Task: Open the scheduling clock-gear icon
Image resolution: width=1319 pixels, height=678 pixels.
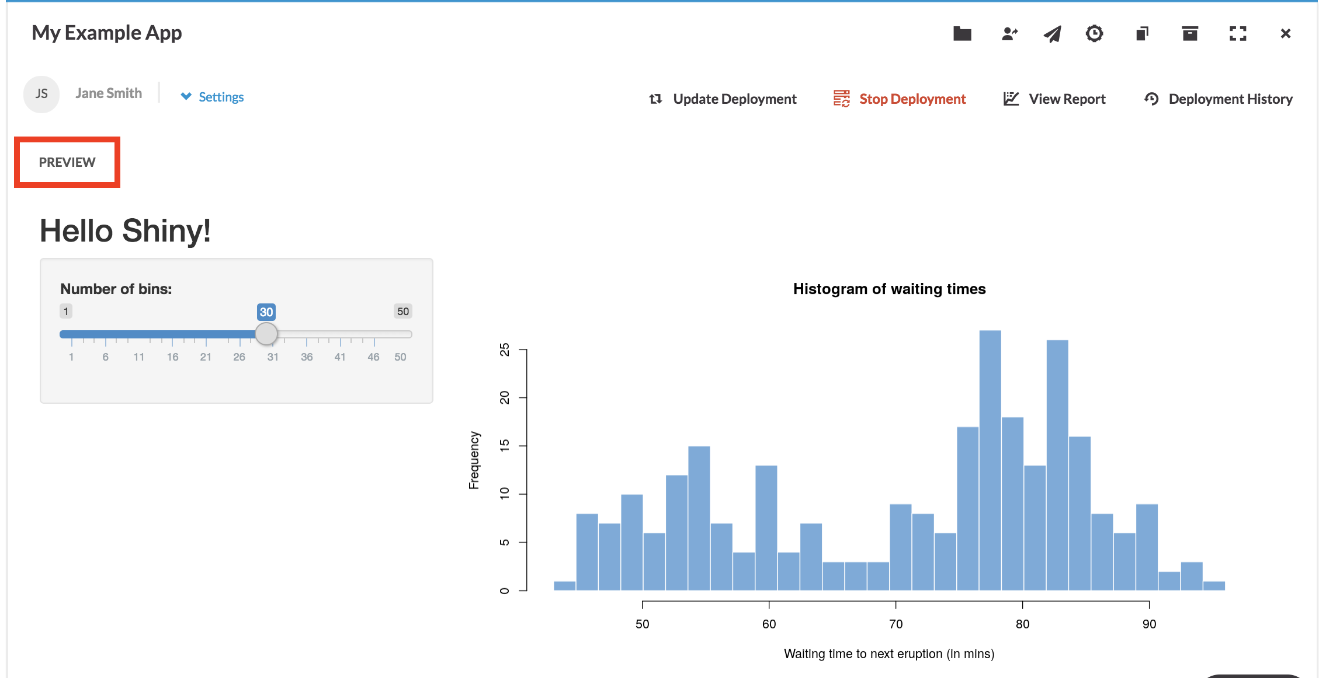Action: click(x=1094, y=34)
